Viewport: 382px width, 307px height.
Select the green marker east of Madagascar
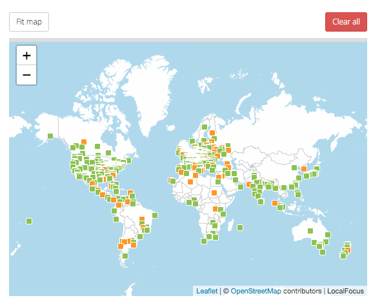240,228
